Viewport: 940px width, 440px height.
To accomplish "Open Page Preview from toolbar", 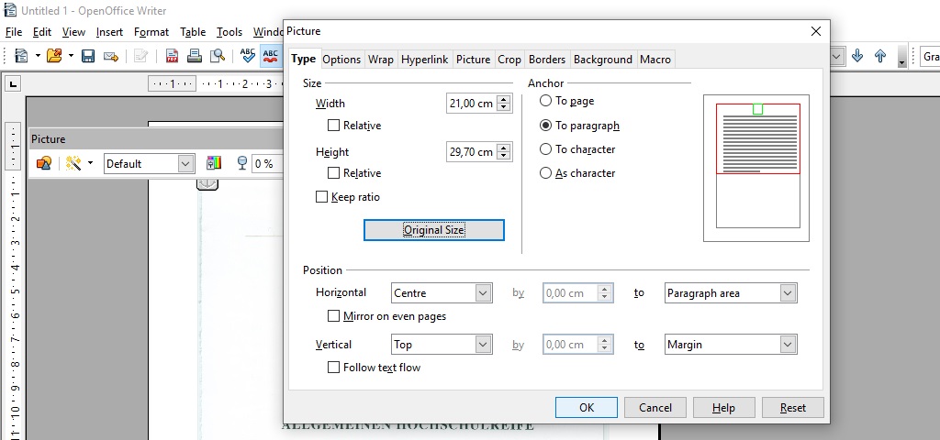I will click(218, 56).
